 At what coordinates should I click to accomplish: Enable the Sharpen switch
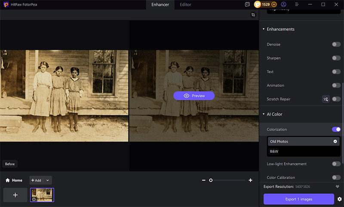(336, 58)
